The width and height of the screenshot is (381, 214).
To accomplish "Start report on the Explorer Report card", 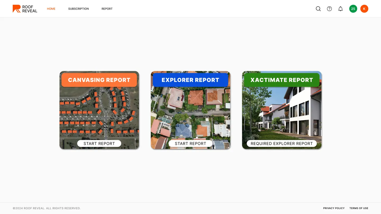I will pyautogui.click(x=190, y=143).
